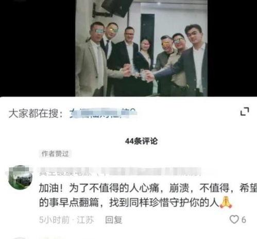The image size is (257, 239).
Task: Tap the woman in the photo center
Action: click(145, 58)
